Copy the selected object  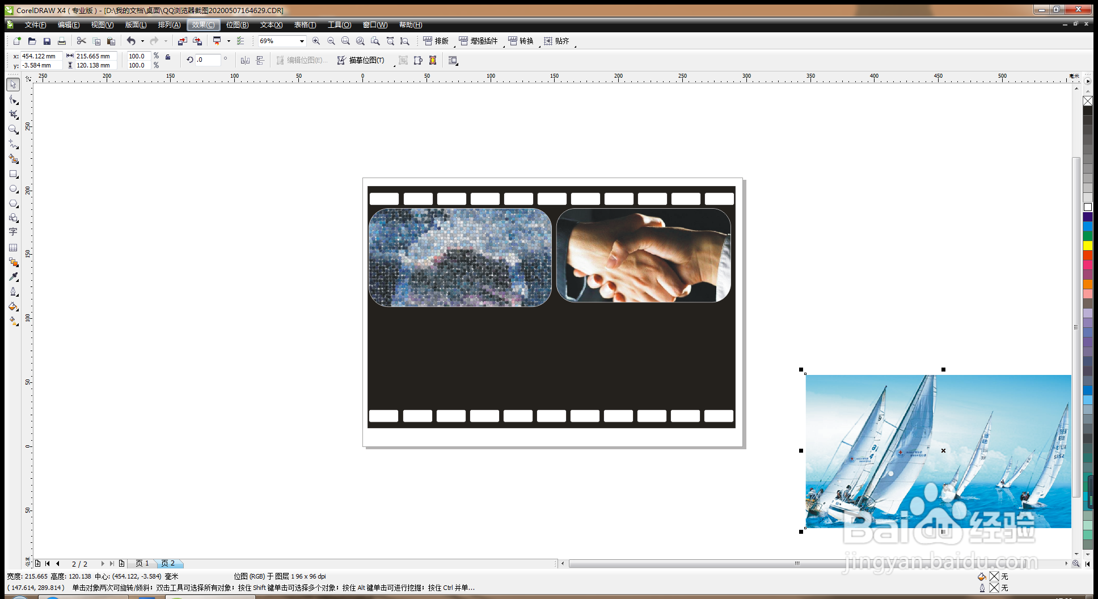point(96,41)
